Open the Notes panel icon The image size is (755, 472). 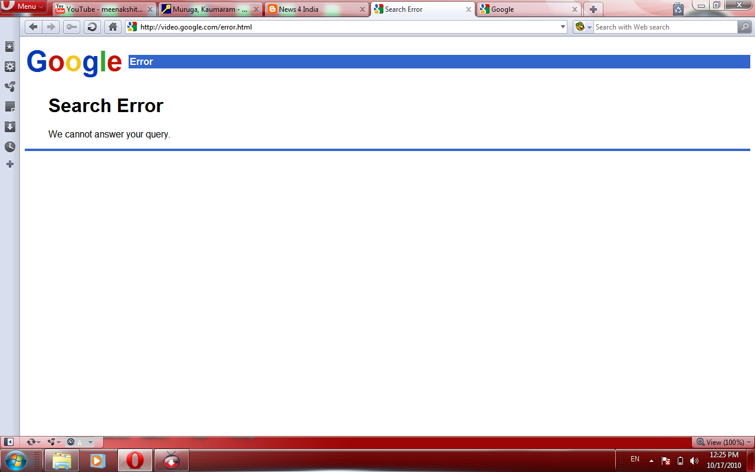10,107
